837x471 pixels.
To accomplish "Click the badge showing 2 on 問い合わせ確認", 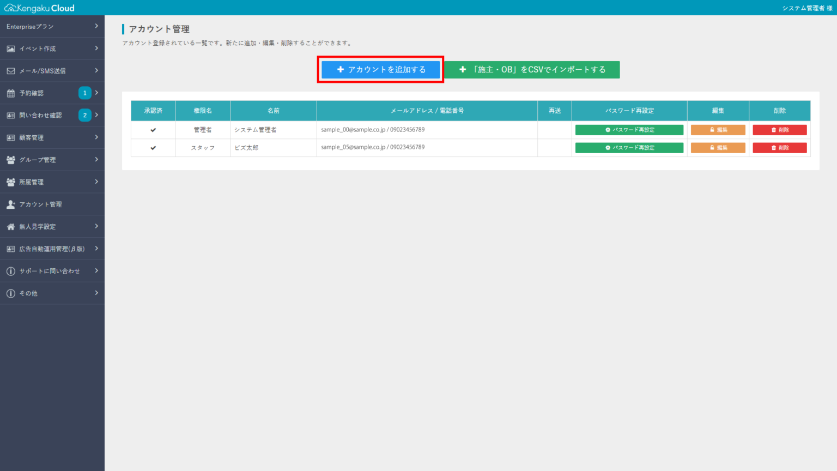I will pos(84,115).
